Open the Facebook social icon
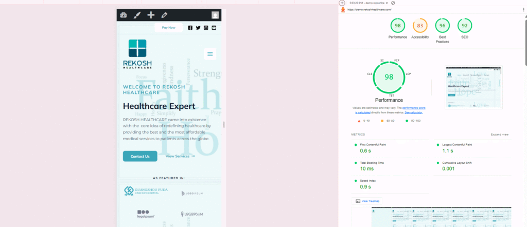 point(190,28)
